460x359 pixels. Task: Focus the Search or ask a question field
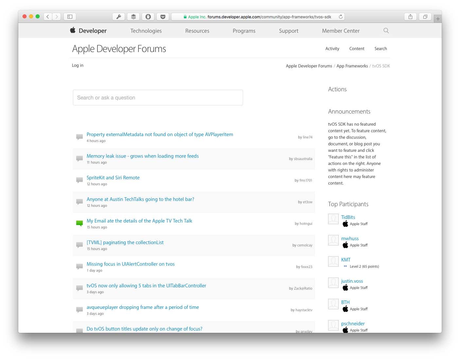coord(158,98)
